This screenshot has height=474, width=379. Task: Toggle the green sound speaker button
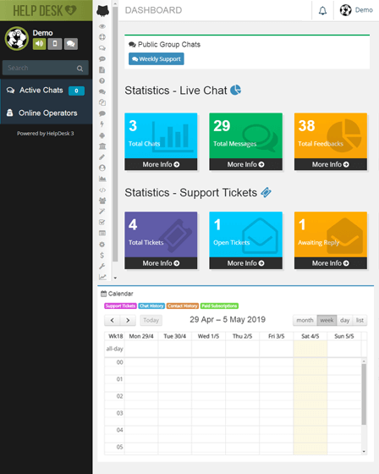point(39,44)
